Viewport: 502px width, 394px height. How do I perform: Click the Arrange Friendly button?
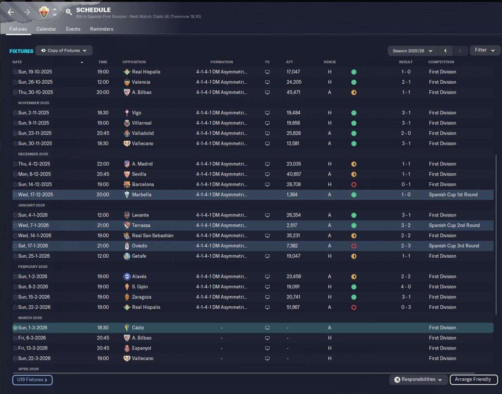point(474,379)
